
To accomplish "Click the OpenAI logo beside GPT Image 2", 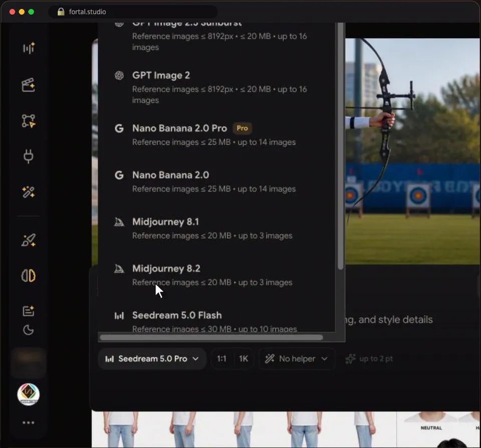I will point(119,75).
